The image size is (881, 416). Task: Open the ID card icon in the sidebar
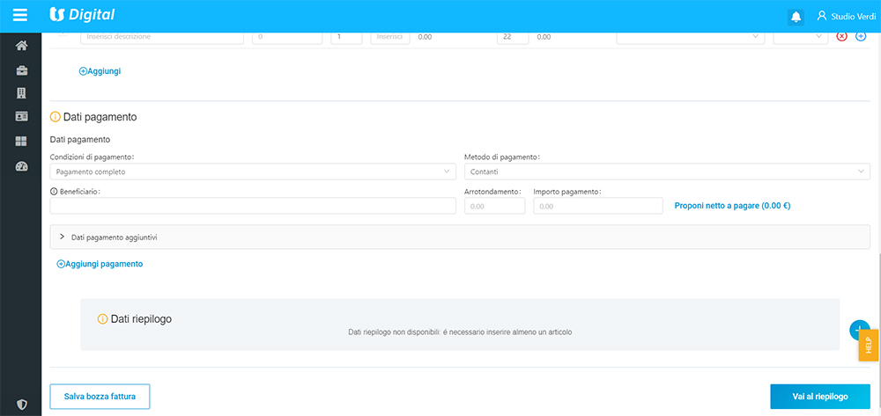pyautogui.click(x=21, y=117)
